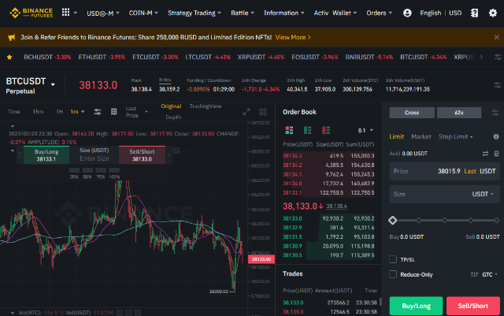Open ticker bar settings sliders icon
The width and height of the screenshot is (504, 316).
tap(498, 57)
